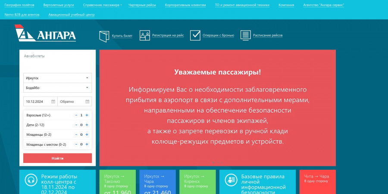Image resolution: width=388 pixels, height=194 pixels.
Task: Click the Расписание рейсов list icon
Action: [x=246, y=35]
